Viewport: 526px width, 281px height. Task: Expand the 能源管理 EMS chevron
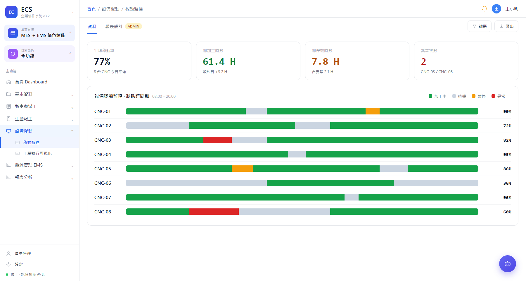point(72,166)
